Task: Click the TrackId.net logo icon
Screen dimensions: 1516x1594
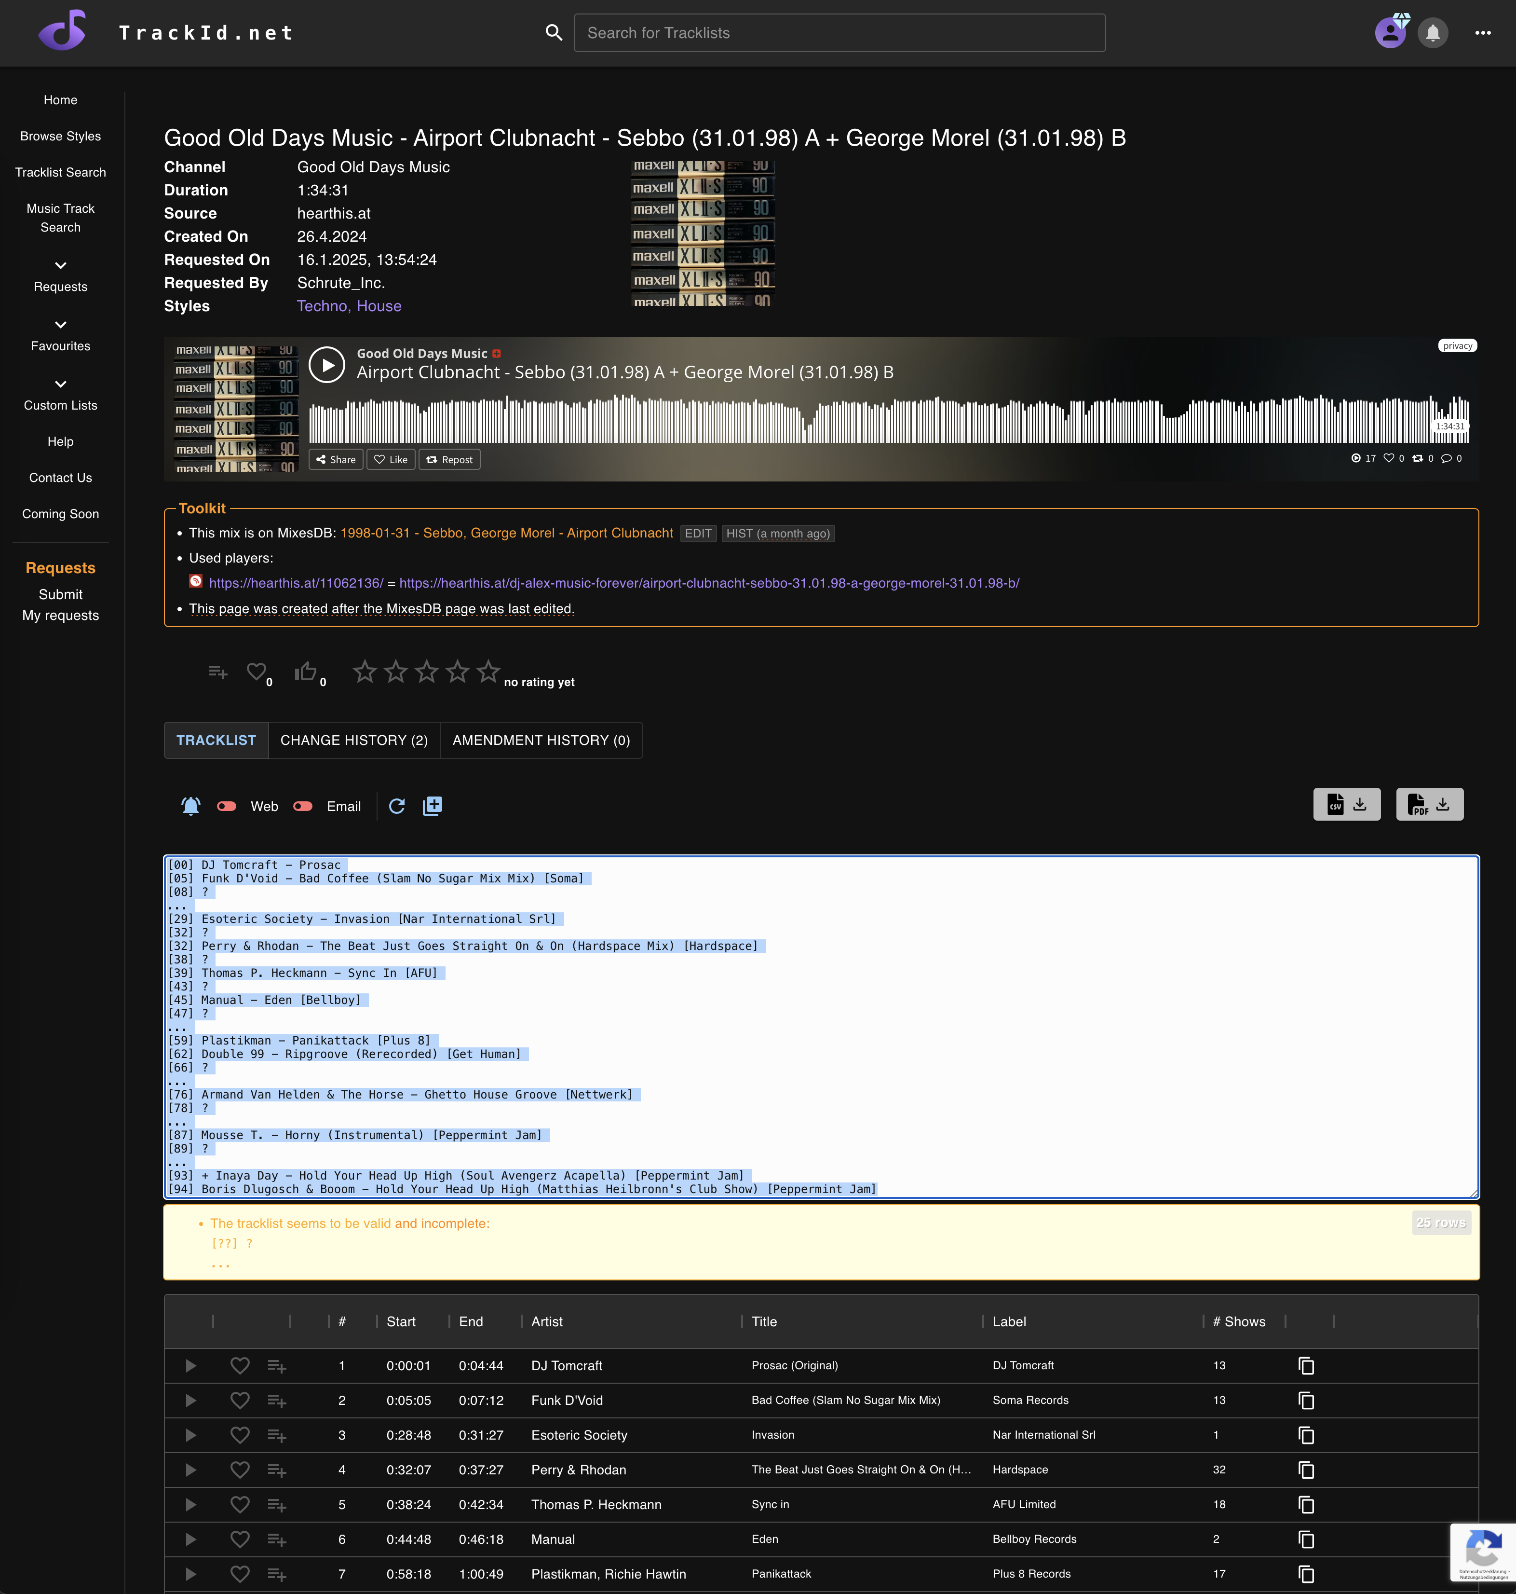Action: (63, 31)
